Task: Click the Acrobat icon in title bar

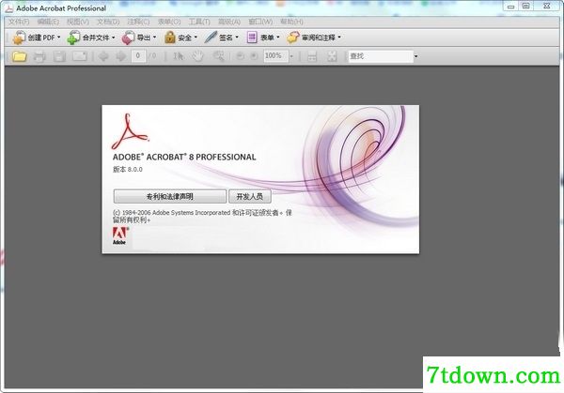Action: (x=9, y=8)
